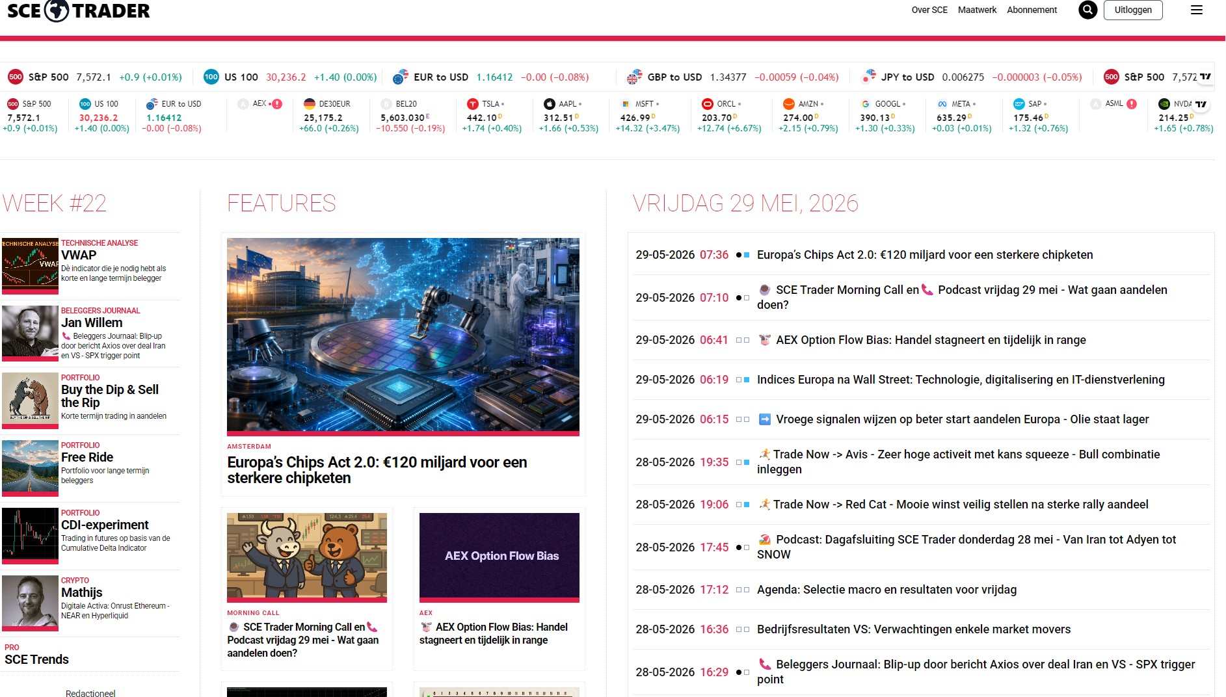Open the search magnifier icon

[x=1087, y=10]
